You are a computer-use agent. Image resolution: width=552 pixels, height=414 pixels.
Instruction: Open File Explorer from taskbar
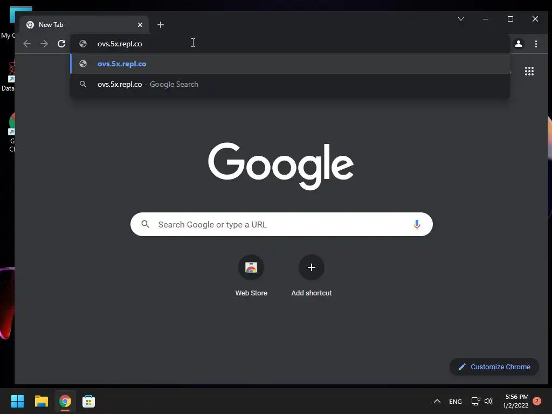pos(41,401)
